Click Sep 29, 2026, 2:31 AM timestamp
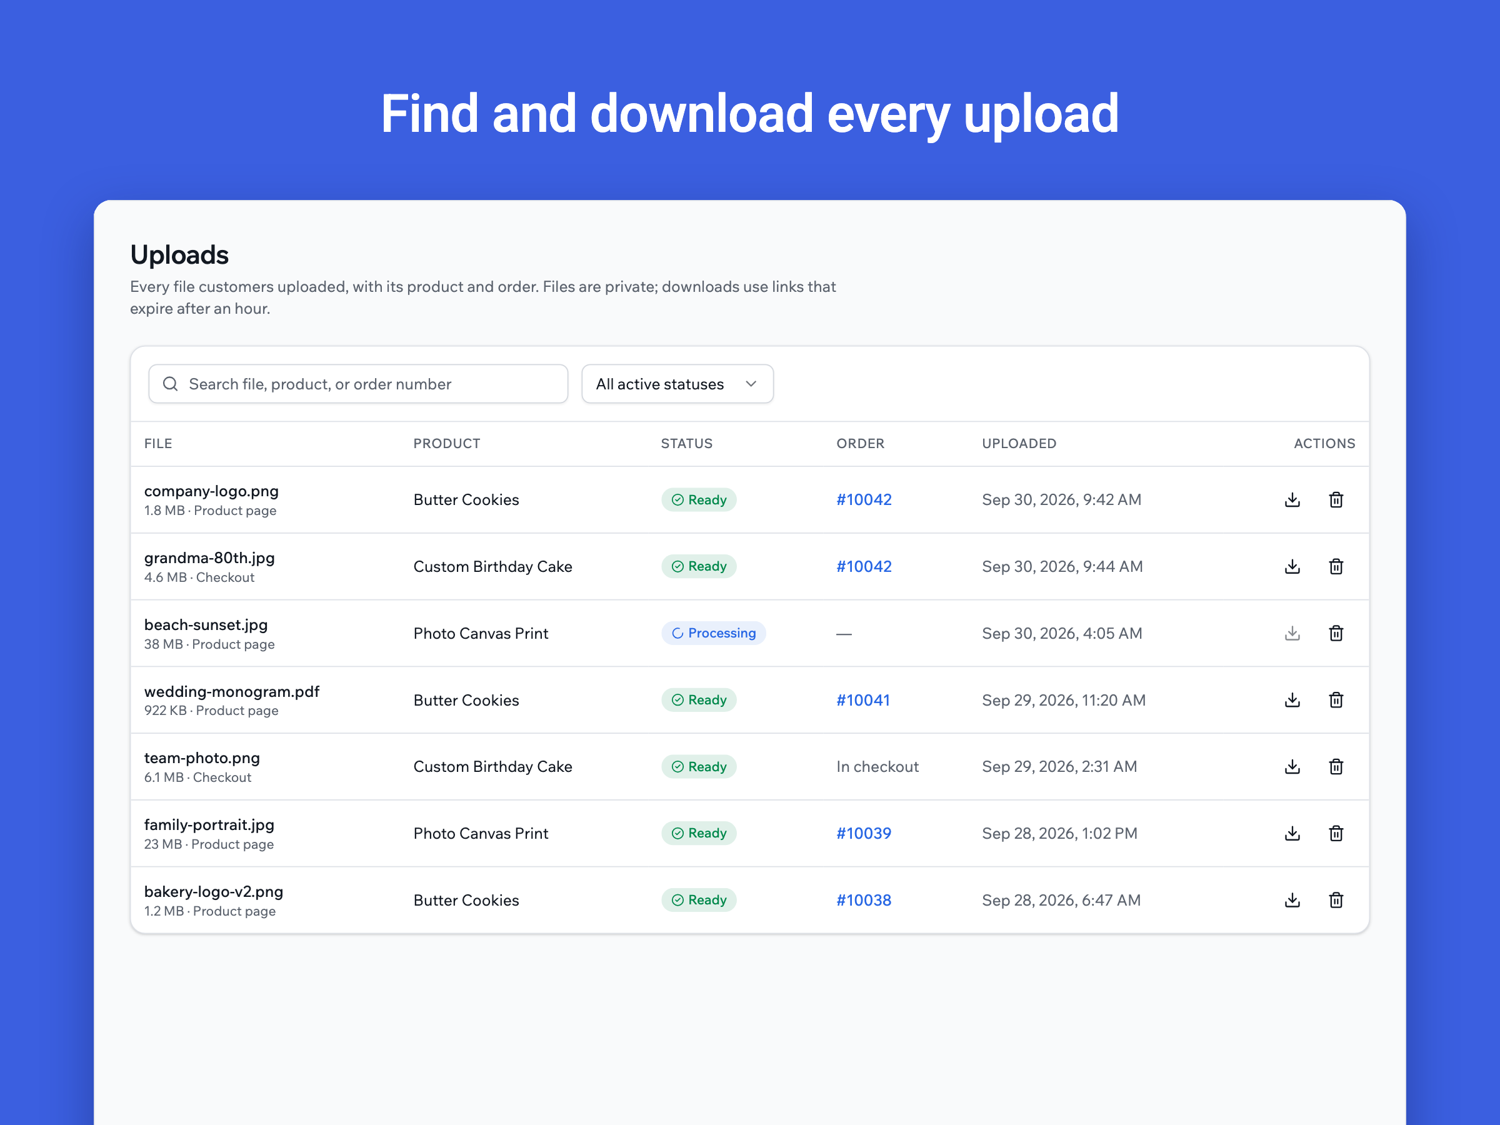 tap(1059, 766)
